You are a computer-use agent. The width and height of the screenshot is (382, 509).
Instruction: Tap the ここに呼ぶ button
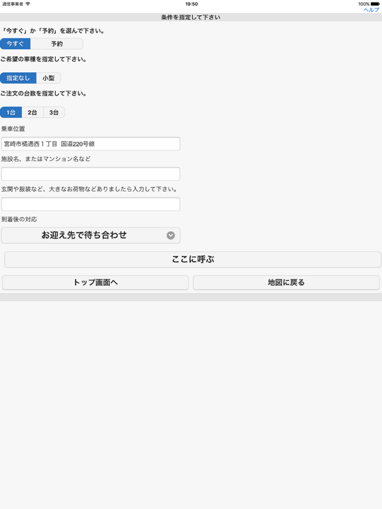(192, 259)
